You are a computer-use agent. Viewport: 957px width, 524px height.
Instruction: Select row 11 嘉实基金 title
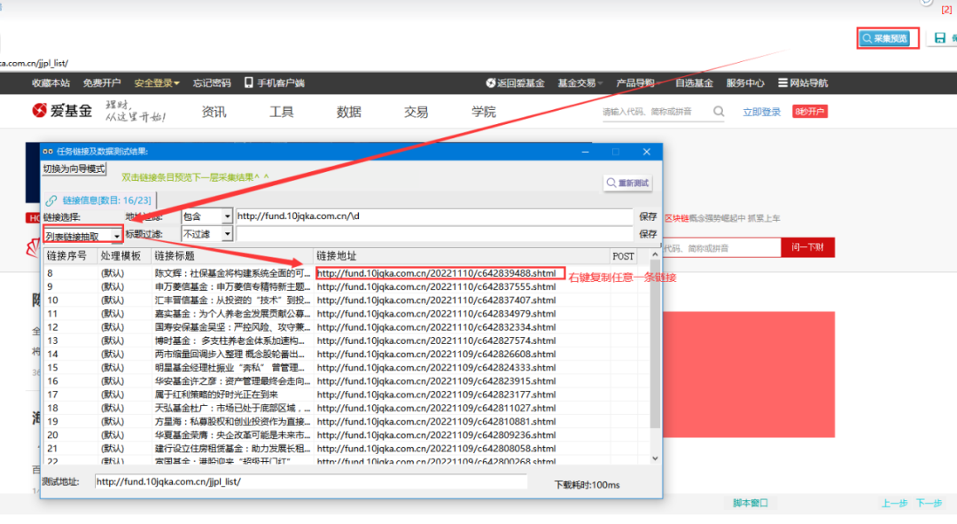[232, 313]
